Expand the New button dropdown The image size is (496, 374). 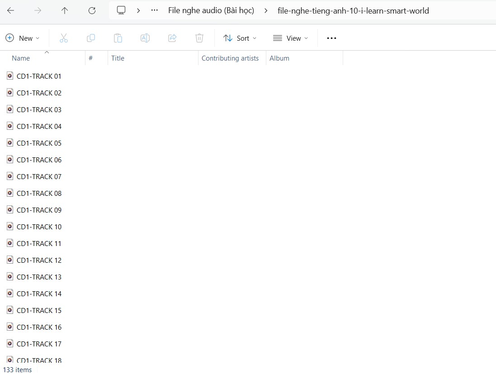coord(38,38)
